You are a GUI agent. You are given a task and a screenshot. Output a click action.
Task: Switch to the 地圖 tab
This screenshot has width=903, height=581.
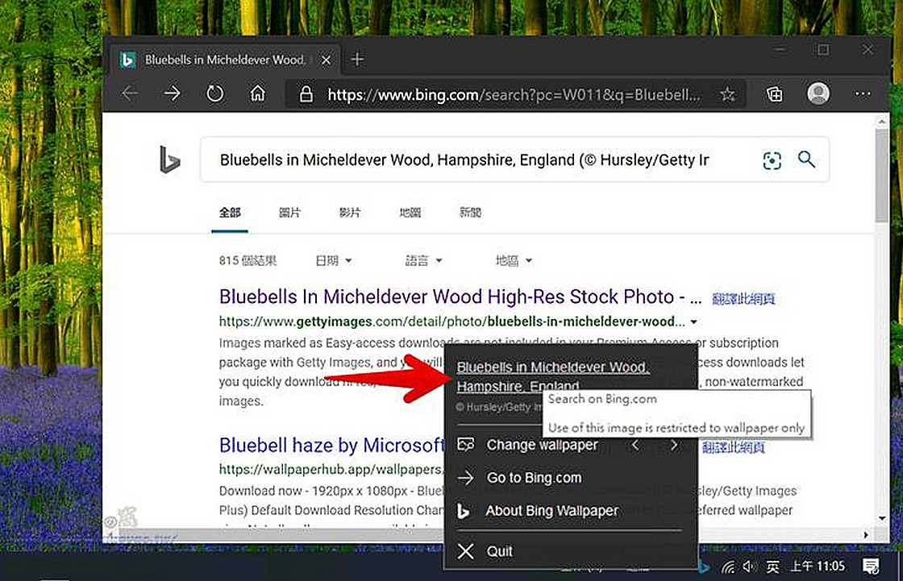(x=410, y=213)
